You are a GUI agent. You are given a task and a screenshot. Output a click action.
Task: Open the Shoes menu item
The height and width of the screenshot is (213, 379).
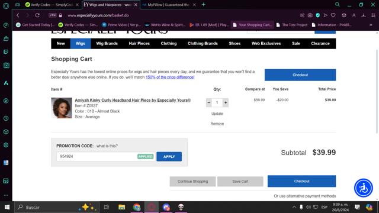tap(235, 43)
